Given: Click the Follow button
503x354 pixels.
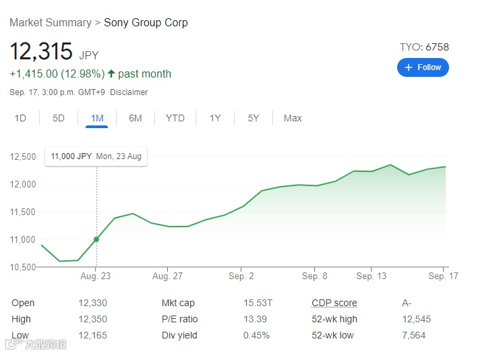Looking at the screenshot, I should (423, 67).
